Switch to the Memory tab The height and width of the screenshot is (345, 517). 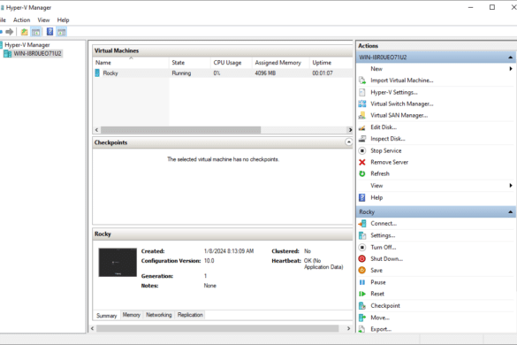(132, 315)
